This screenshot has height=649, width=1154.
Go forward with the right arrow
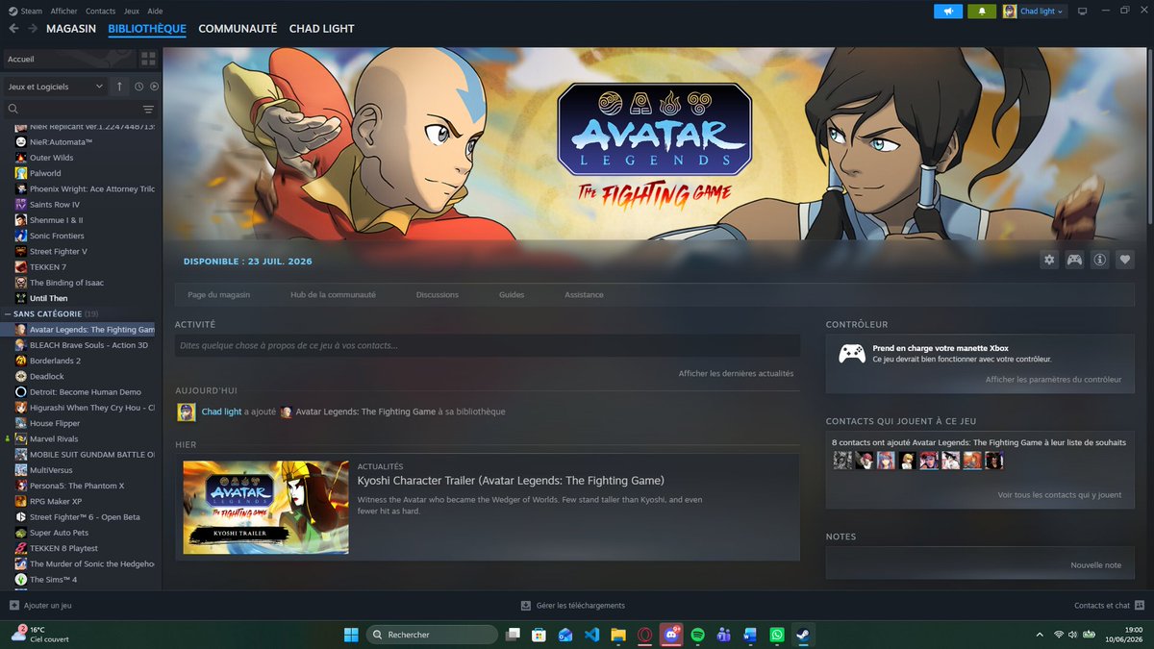click(33, 29)
